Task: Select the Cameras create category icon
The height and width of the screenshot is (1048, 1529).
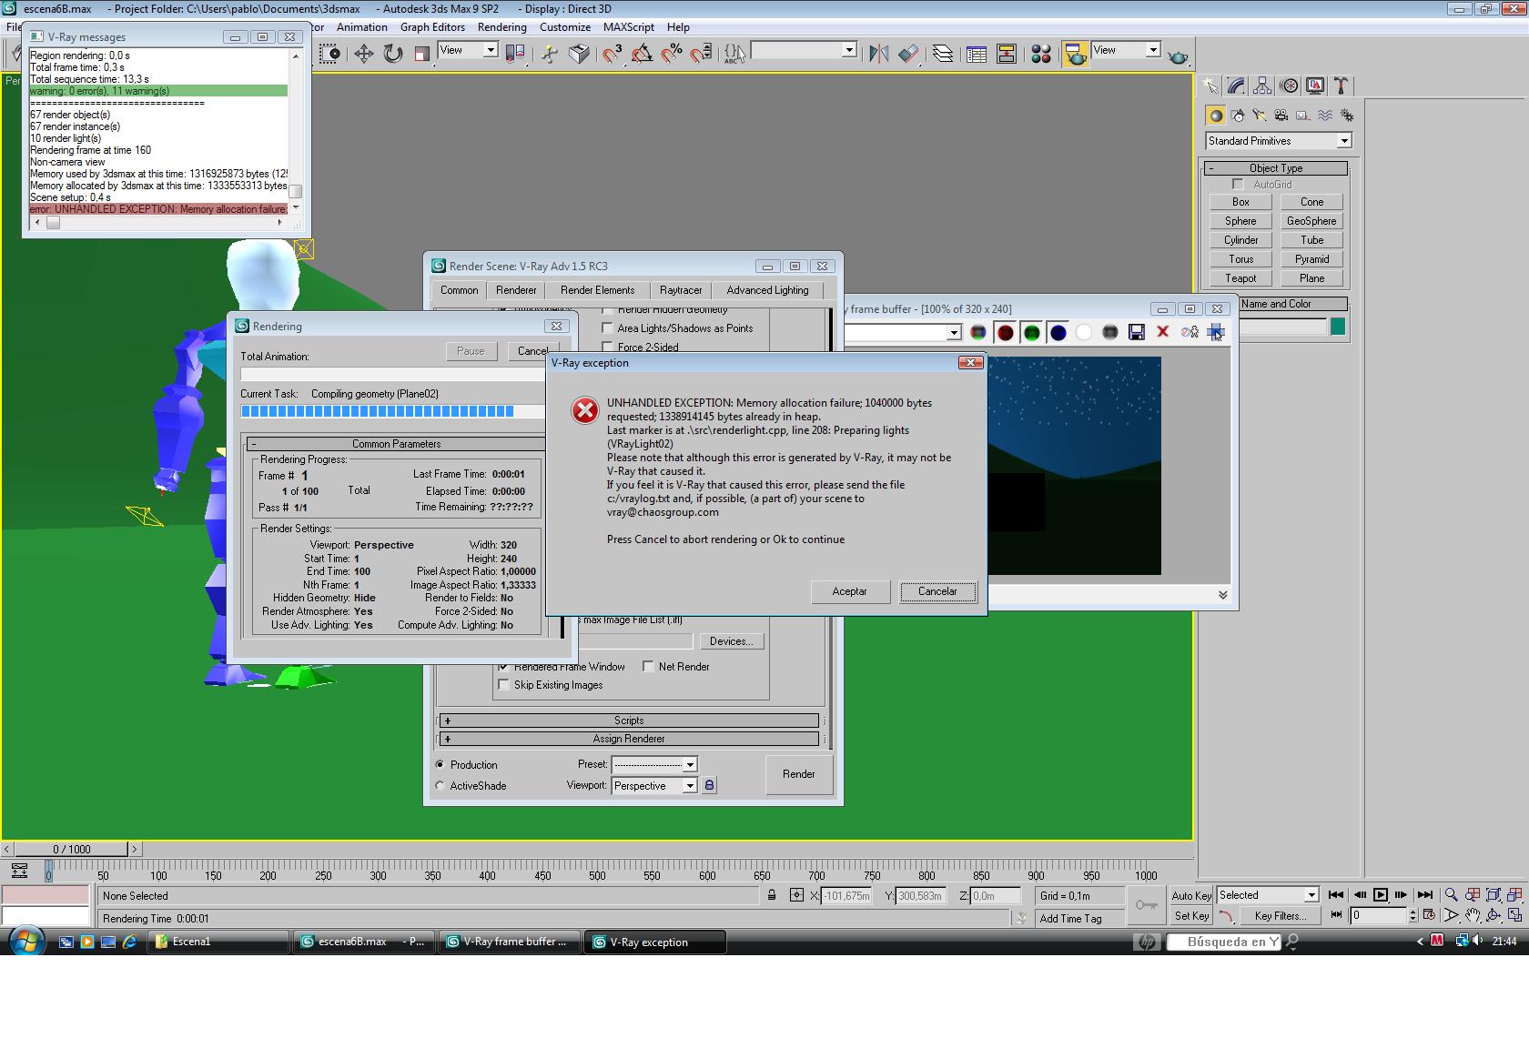Action: (1281, 116)
